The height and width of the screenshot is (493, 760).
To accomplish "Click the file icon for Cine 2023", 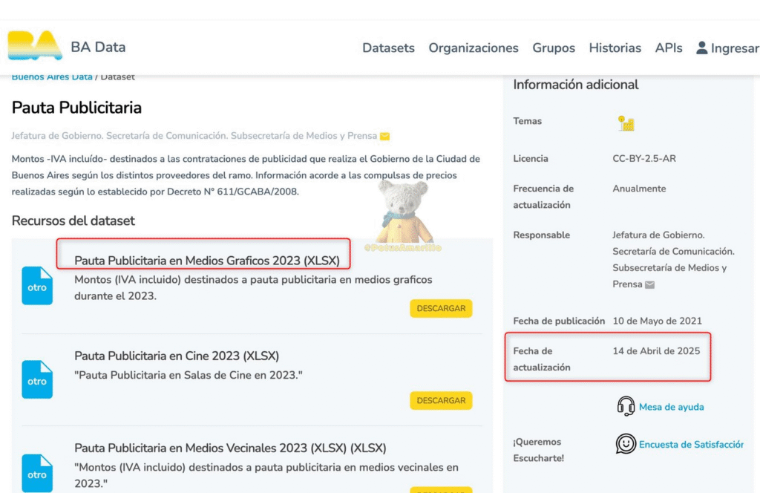I will coord(37,379).
